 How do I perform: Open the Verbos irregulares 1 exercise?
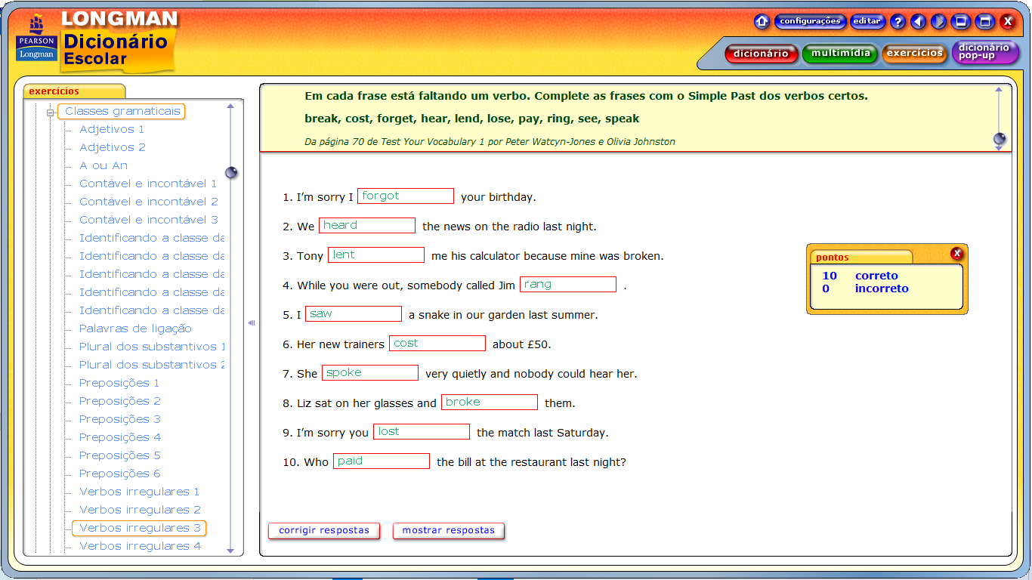(140, 492)
